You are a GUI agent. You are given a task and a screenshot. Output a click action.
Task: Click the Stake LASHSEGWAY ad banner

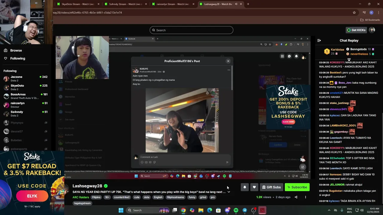coord(288,107)
